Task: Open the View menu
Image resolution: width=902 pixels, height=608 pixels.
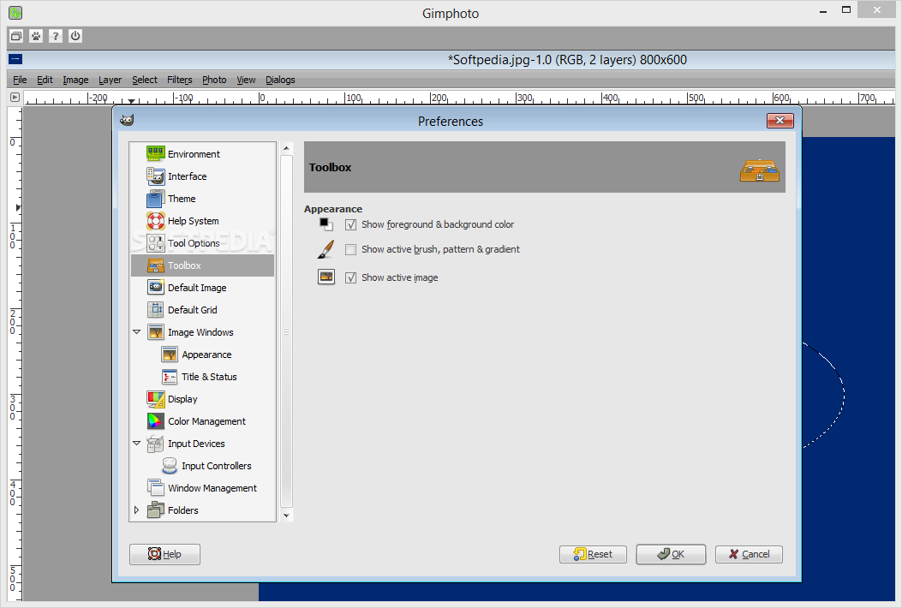Action: point(246,80)
